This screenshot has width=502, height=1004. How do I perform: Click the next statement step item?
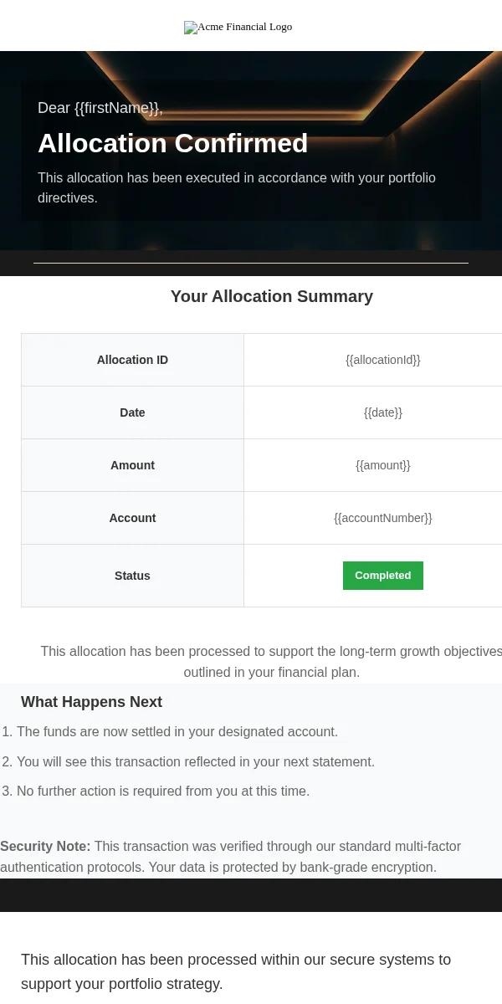(x=196, y=762)
